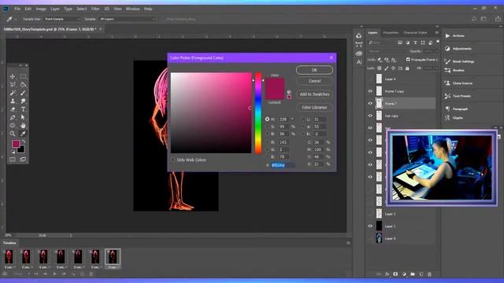The height and width of the screenshot is (283, 504).
Task: Select the Clone Stamp tool
Action: 13,101
